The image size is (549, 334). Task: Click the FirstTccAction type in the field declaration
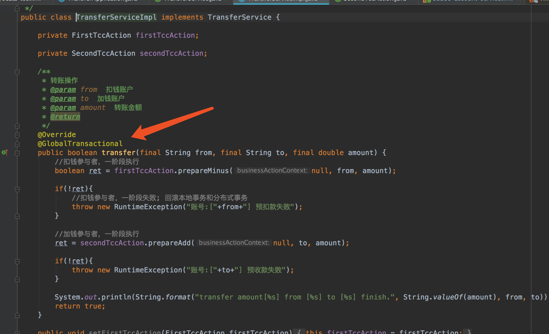[x=101, y=35]
